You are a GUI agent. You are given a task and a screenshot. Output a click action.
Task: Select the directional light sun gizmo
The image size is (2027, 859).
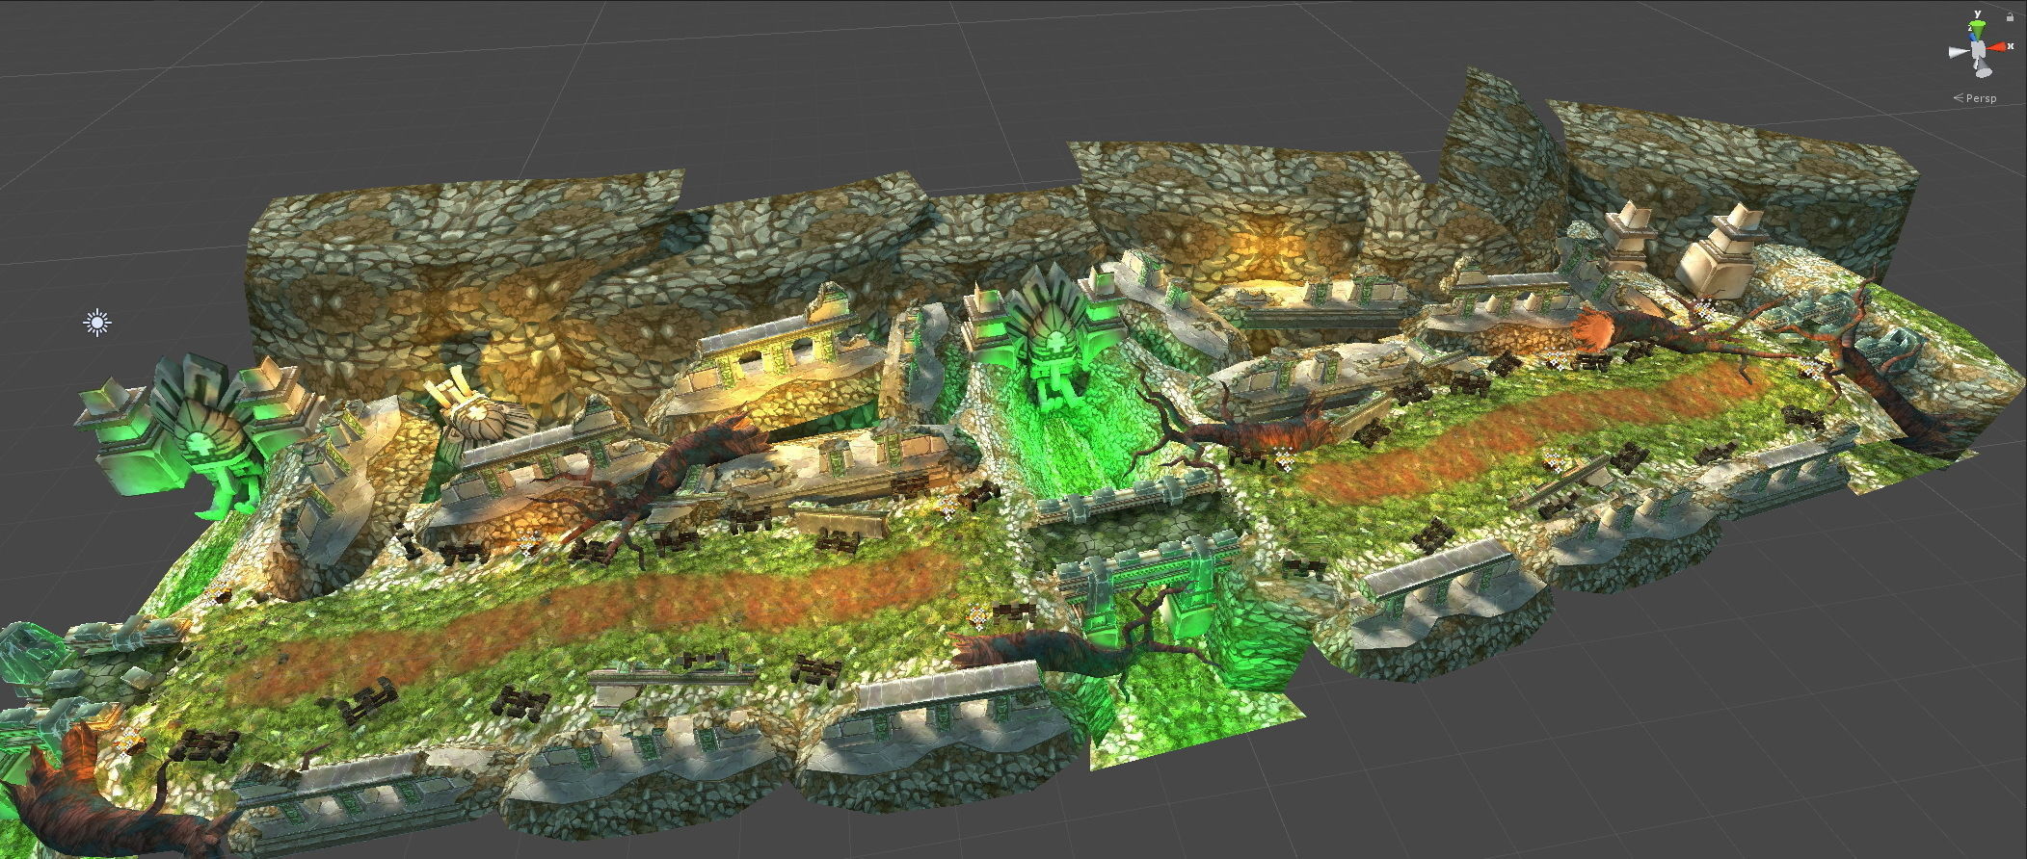[x=96, y=323]
